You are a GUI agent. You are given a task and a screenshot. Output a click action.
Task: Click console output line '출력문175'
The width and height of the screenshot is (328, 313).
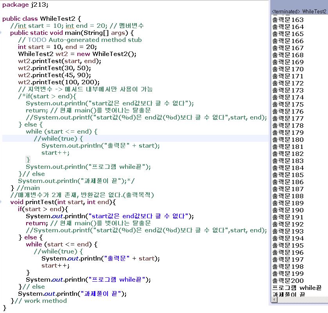288,104
